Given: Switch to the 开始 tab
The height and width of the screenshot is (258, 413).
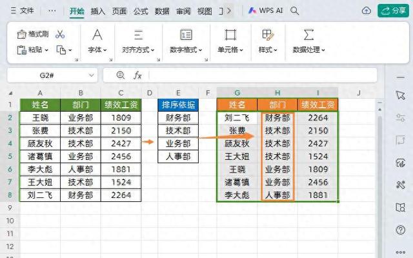Looking at the screenshot, I should click(x=77, y=12).
